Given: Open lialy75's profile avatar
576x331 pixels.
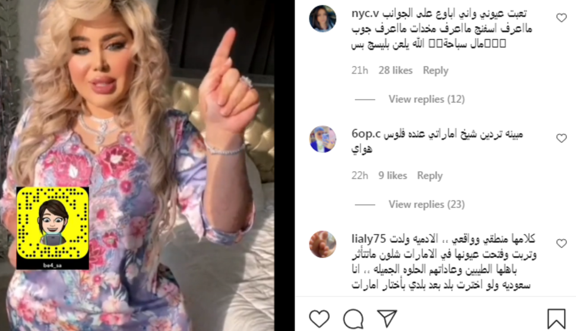Looking at the screenshot, I should tap(322, 244).
